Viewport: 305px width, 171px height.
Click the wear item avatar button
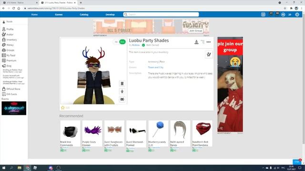[209, 54]
